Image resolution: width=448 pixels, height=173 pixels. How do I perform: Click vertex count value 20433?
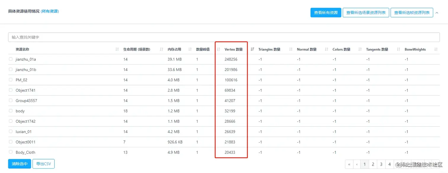click(x=230, y=152)
